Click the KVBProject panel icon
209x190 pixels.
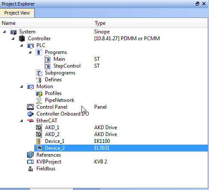[30, 162]
